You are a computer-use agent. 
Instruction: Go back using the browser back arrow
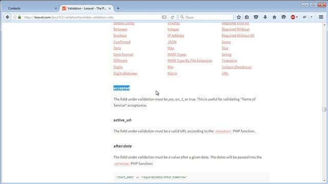click(x=8, y=17)
